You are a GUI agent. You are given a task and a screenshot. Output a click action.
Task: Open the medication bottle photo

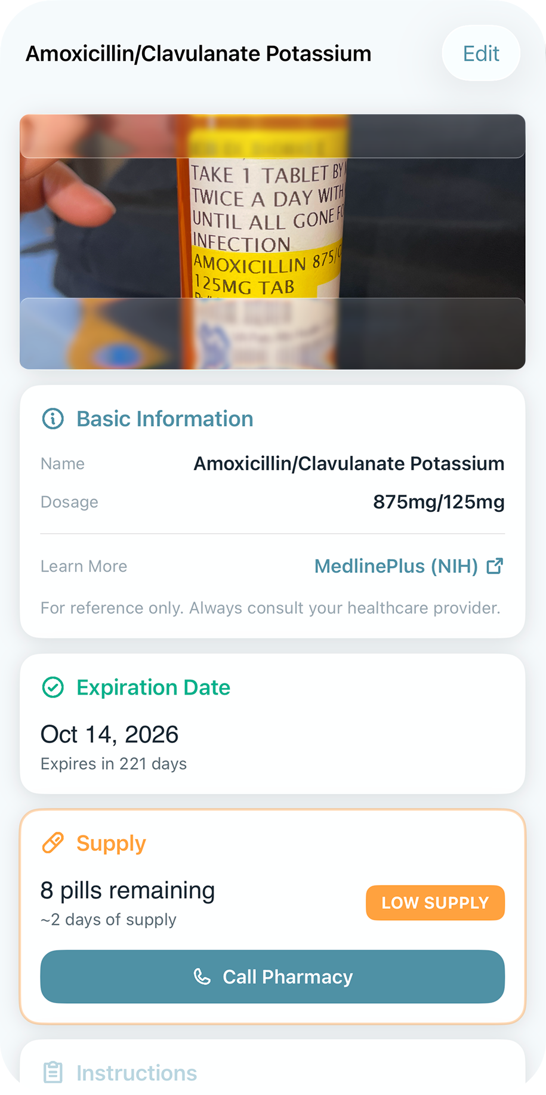[x=272, y=241]
